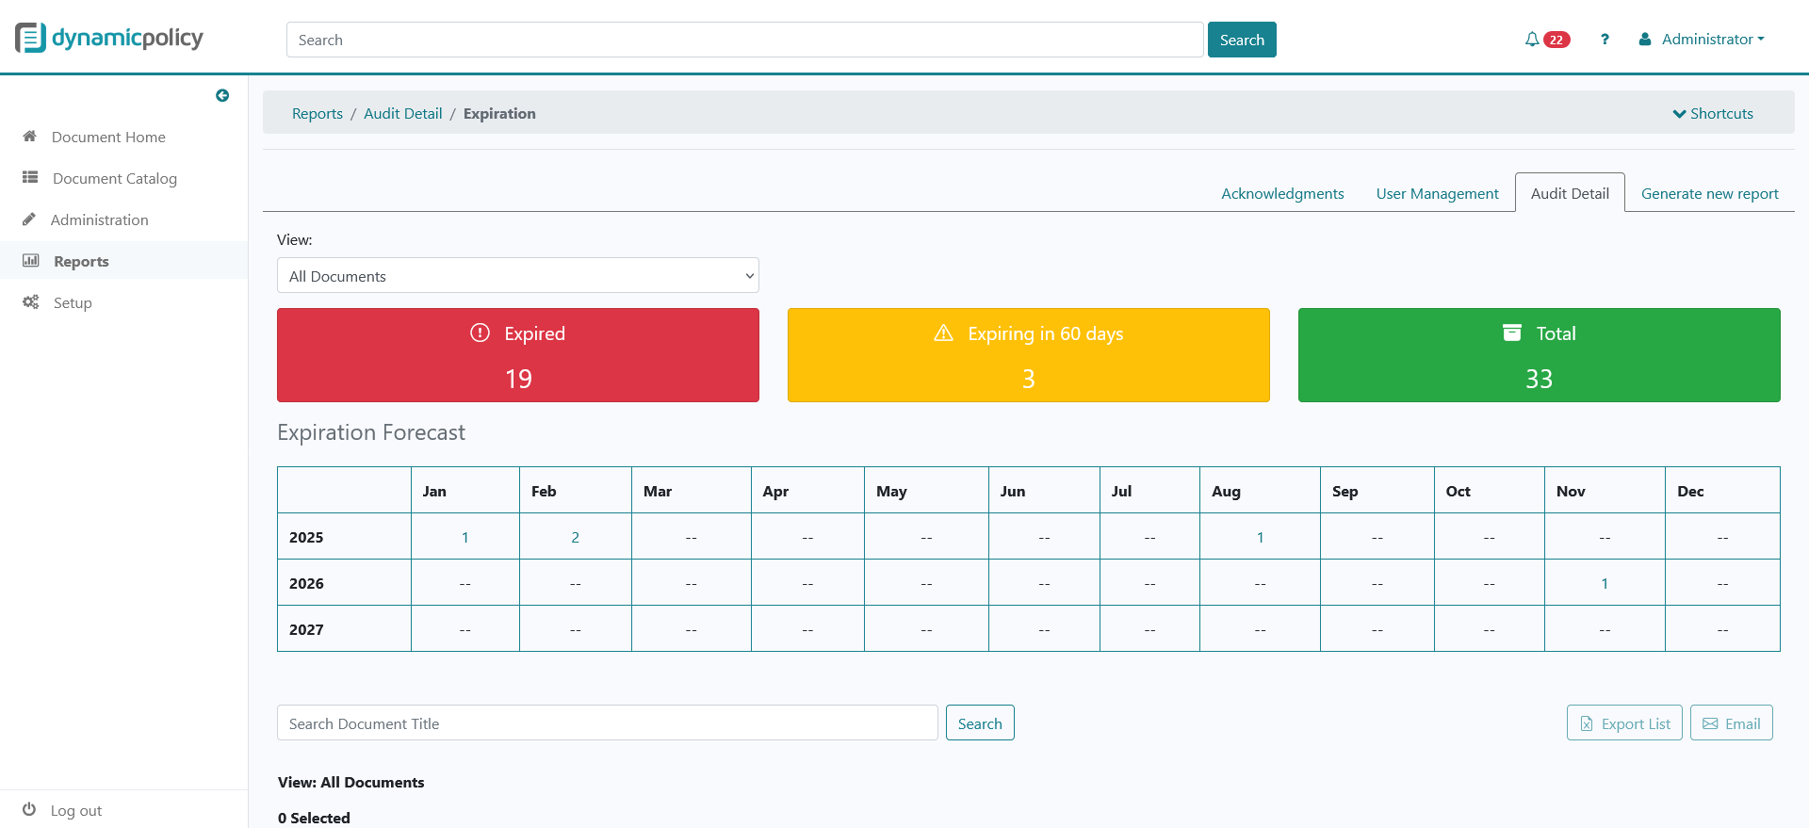Open the Nov 2026 expiration count link
This screenshot has height=828, width=1809.
tap(1605, 583)
